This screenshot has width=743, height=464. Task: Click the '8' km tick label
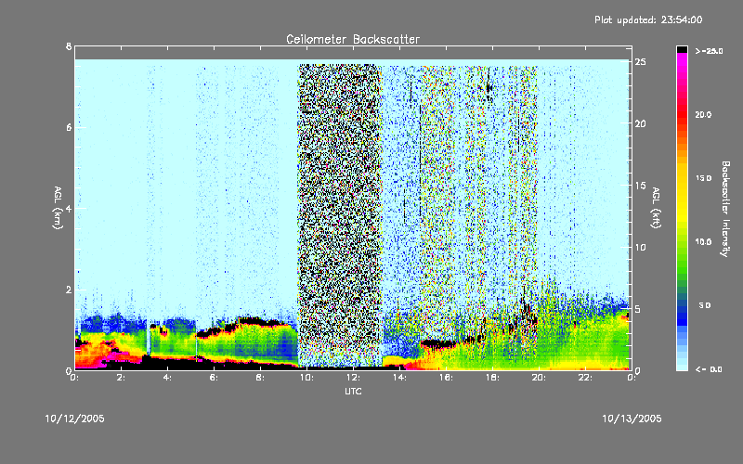coord(69,46)
